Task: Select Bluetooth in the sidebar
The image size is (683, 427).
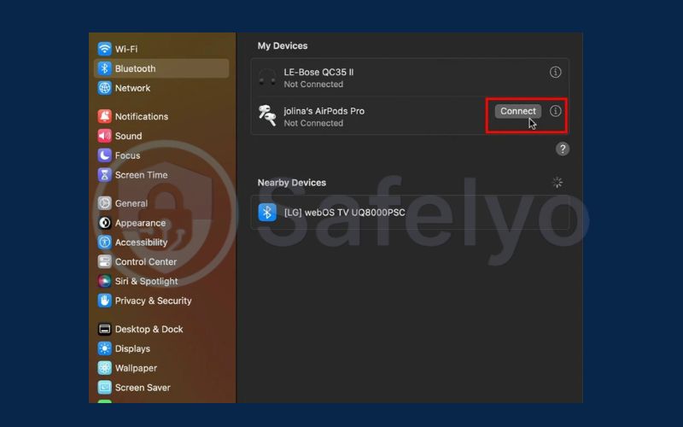Action: tap(161, 68)
